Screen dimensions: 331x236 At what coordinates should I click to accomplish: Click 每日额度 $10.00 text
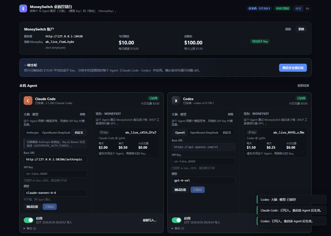click(129, 49)
